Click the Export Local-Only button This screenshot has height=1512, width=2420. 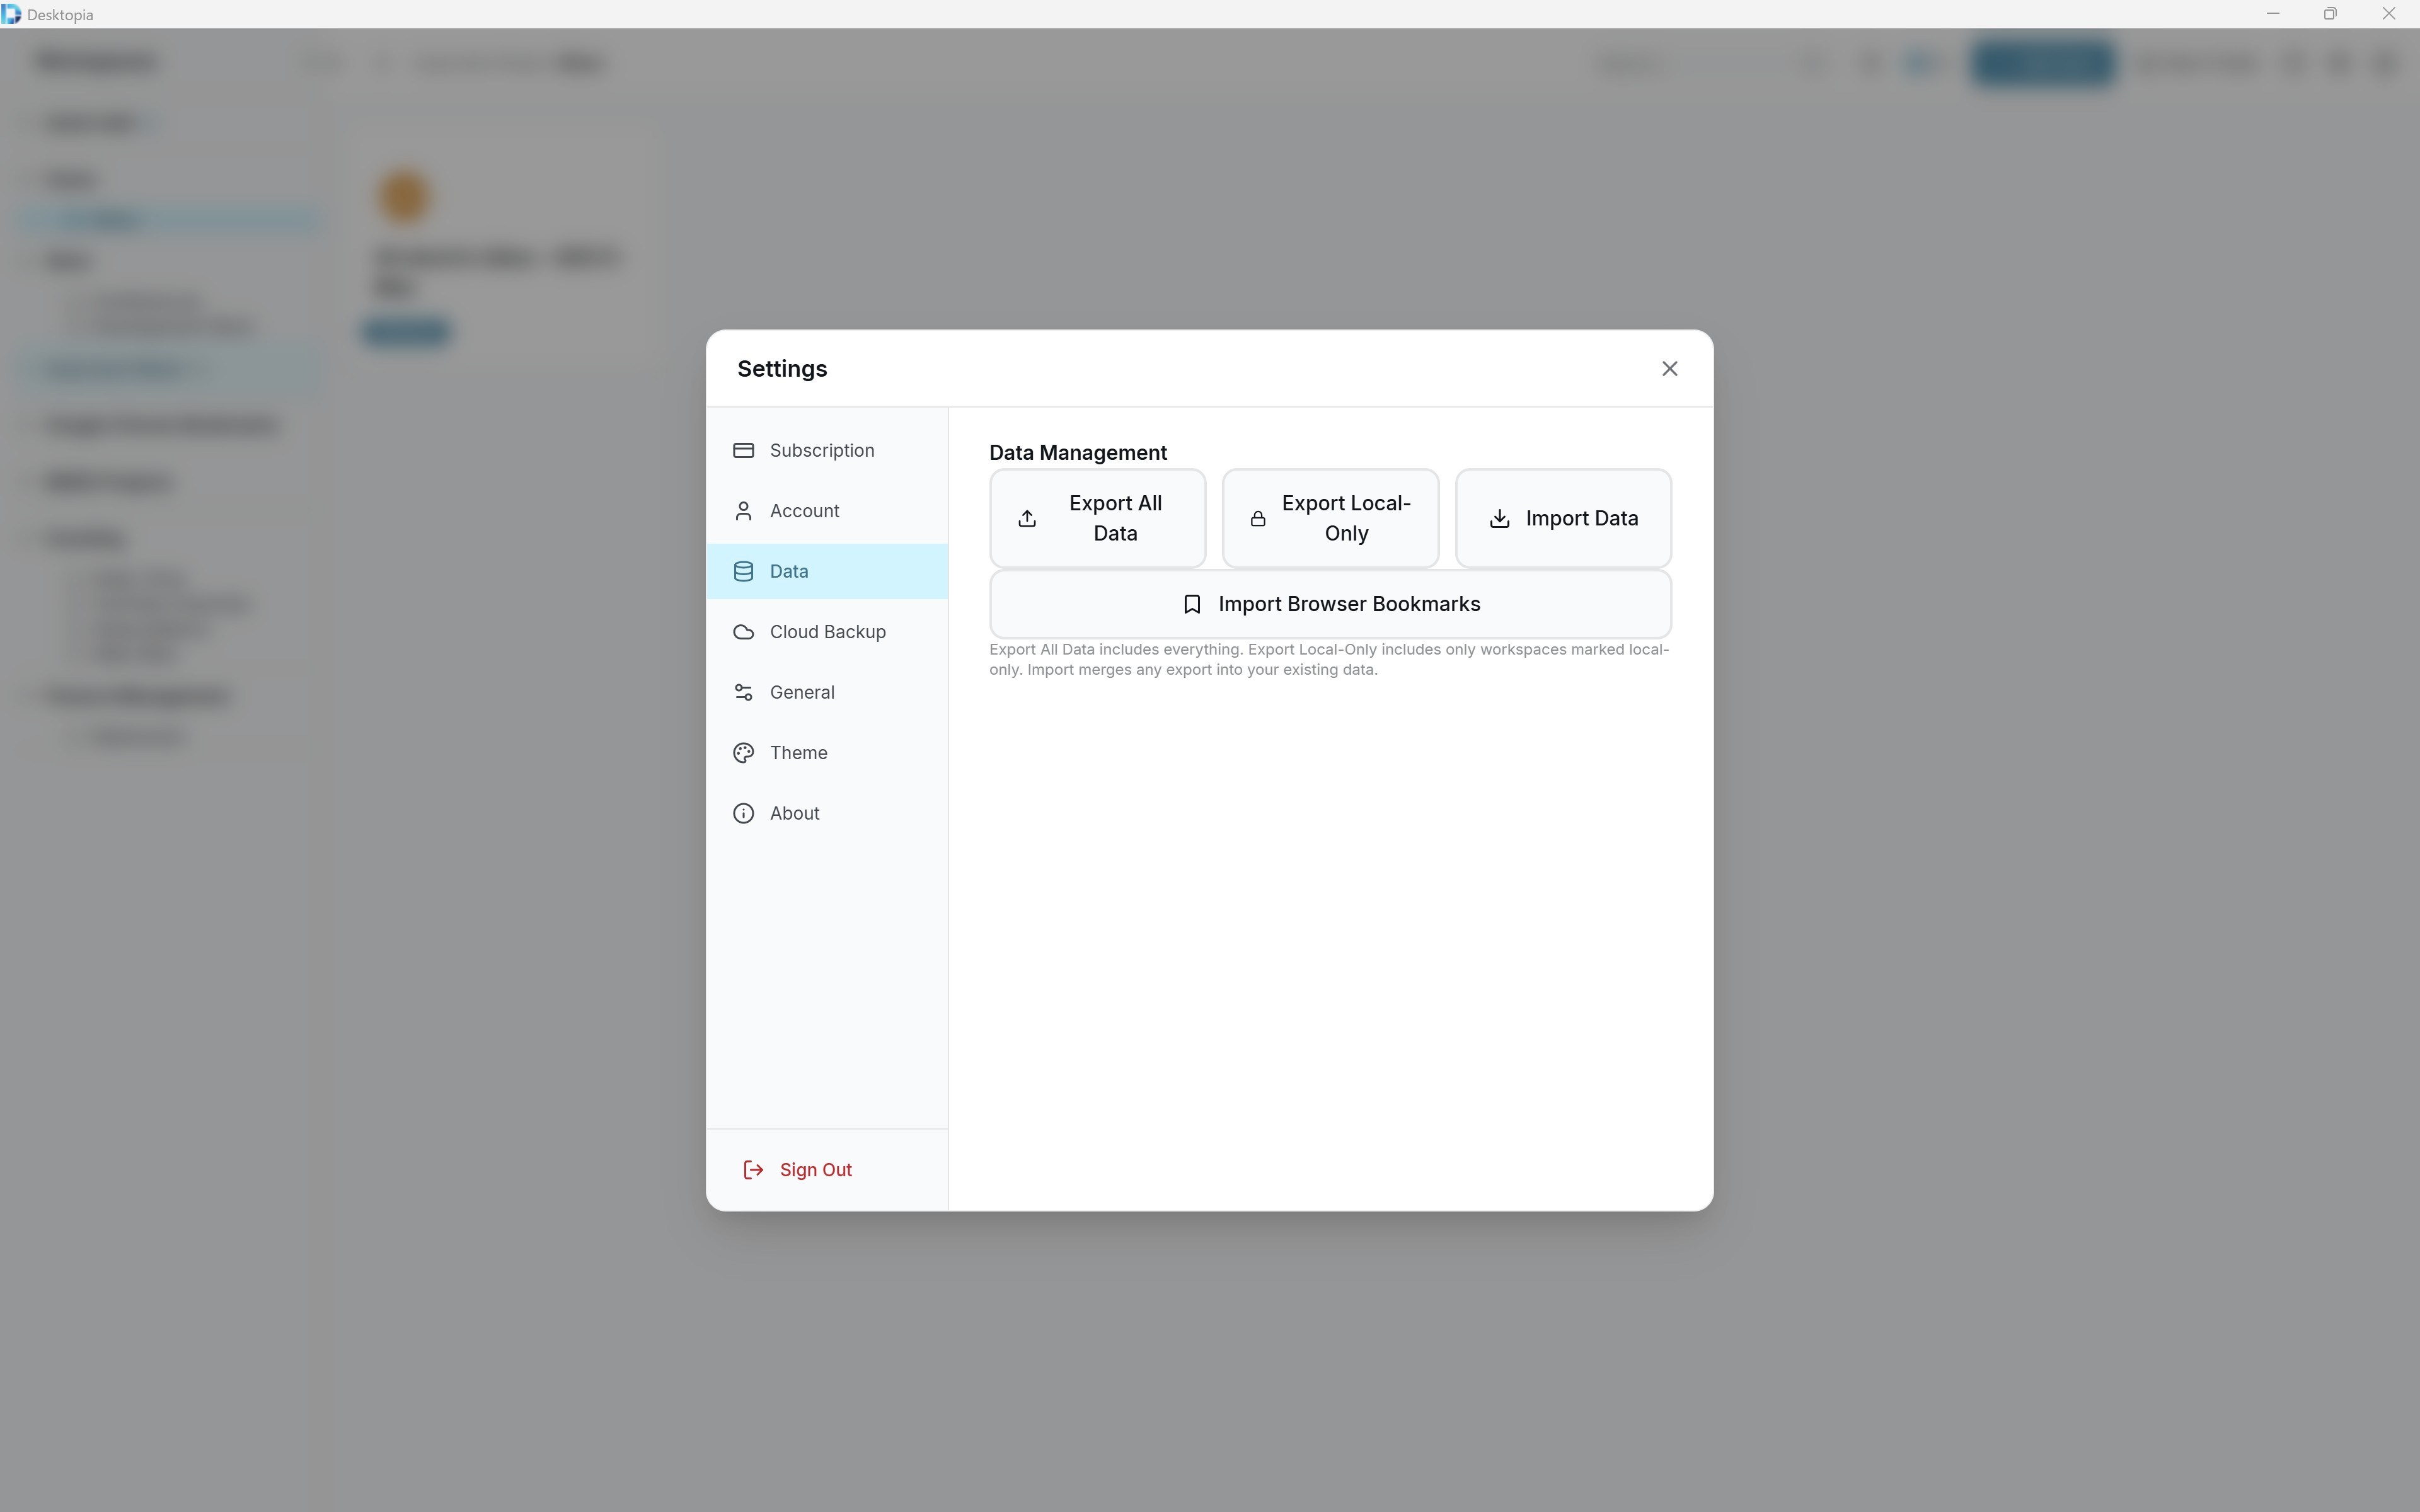coord(1330,518)
